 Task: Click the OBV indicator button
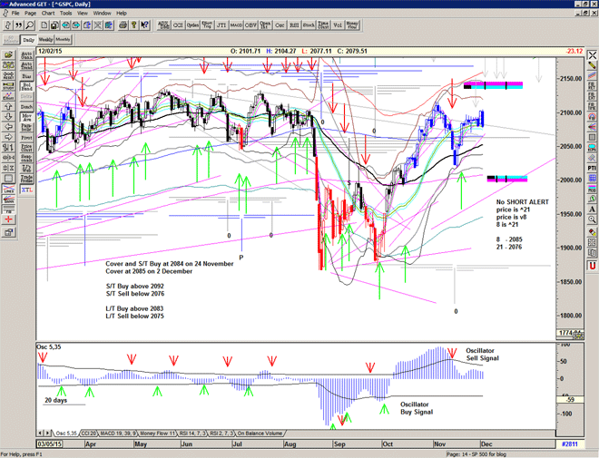(x=250, y=25)
